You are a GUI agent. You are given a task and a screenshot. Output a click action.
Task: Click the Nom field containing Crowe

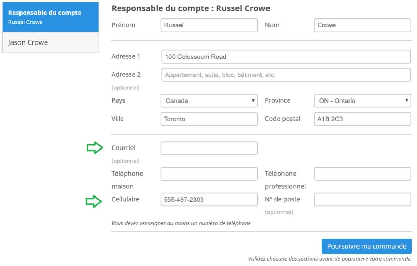[362, 25]
